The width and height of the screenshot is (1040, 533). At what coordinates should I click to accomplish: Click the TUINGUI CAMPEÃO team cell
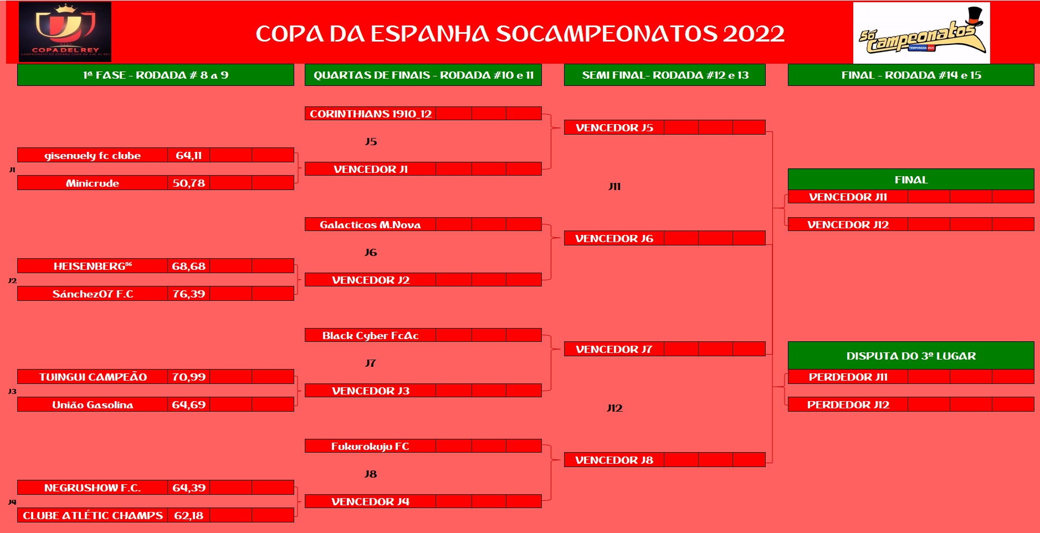93,377
